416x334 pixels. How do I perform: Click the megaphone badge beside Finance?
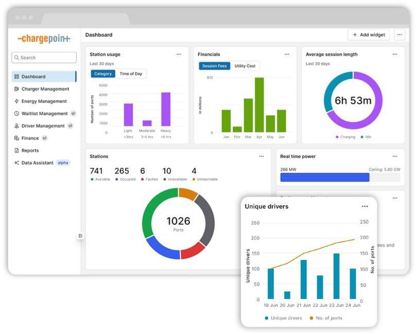(45, 138)
